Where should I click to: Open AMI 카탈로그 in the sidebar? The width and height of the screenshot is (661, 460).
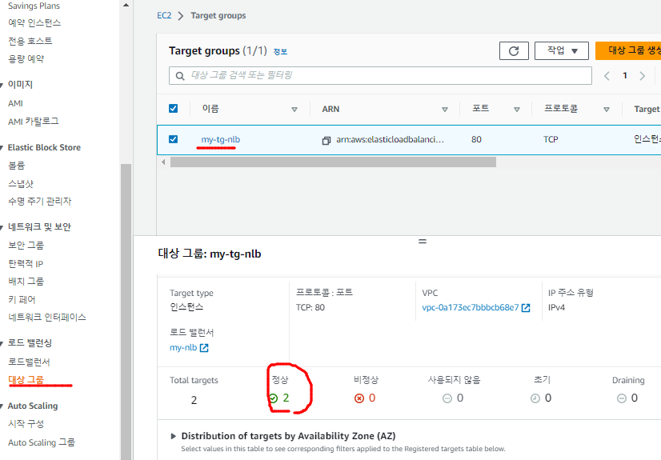34,122
